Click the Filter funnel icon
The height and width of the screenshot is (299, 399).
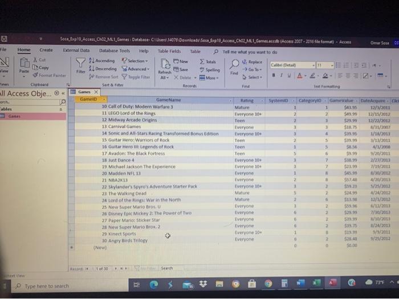point(81,63)
